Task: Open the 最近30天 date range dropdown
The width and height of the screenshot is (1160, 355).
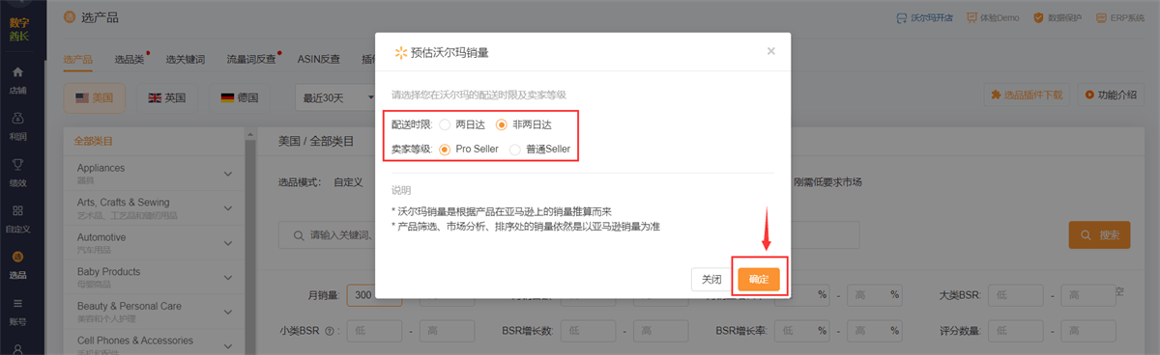Action: click(336, 96)
